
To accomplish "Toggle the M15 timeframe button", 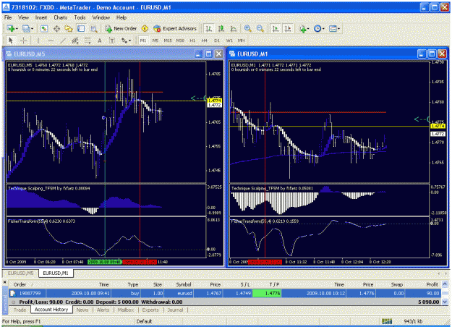I will click(168, 41).
